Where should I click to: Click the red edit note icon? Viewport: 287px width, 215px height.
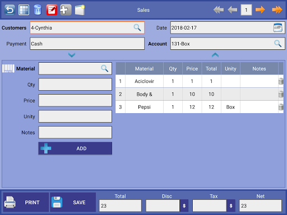coord(52,10)
